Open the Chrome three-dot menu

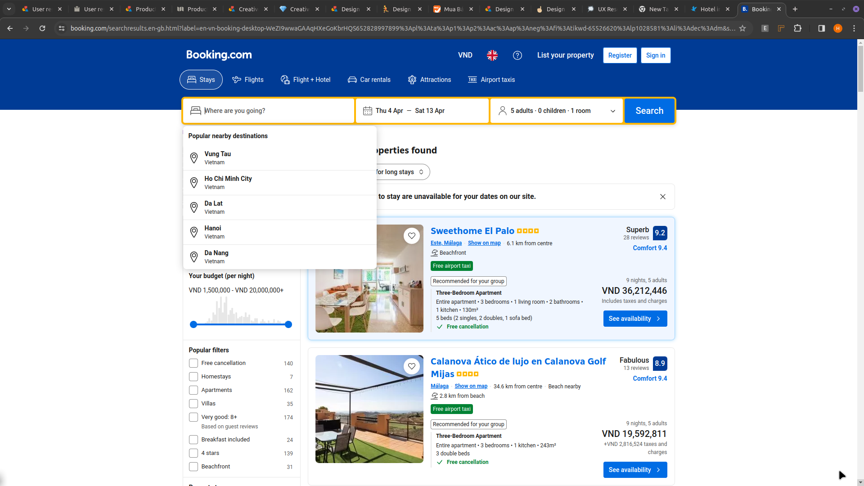coord(854,28)
